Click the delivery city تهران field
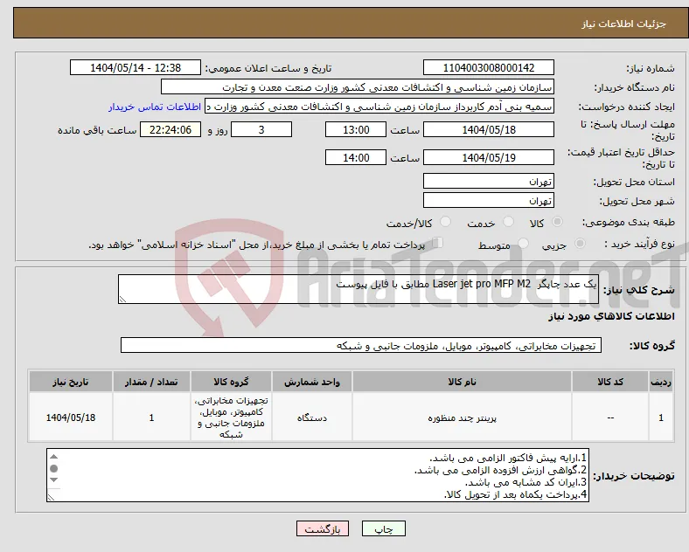 (489, 201)
